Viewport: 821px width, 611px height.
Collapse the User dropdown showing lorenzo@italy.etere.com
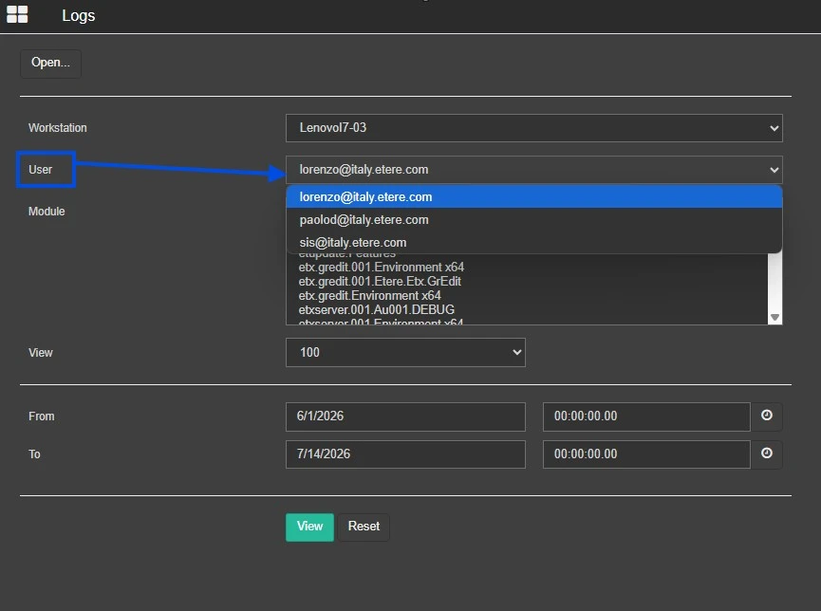point(534,170)
